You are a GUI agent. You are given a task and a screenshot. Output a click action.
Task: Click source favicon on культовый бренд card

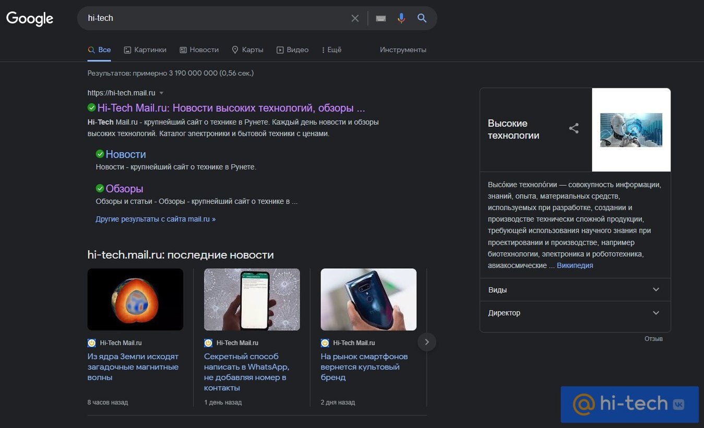point(325,343)
